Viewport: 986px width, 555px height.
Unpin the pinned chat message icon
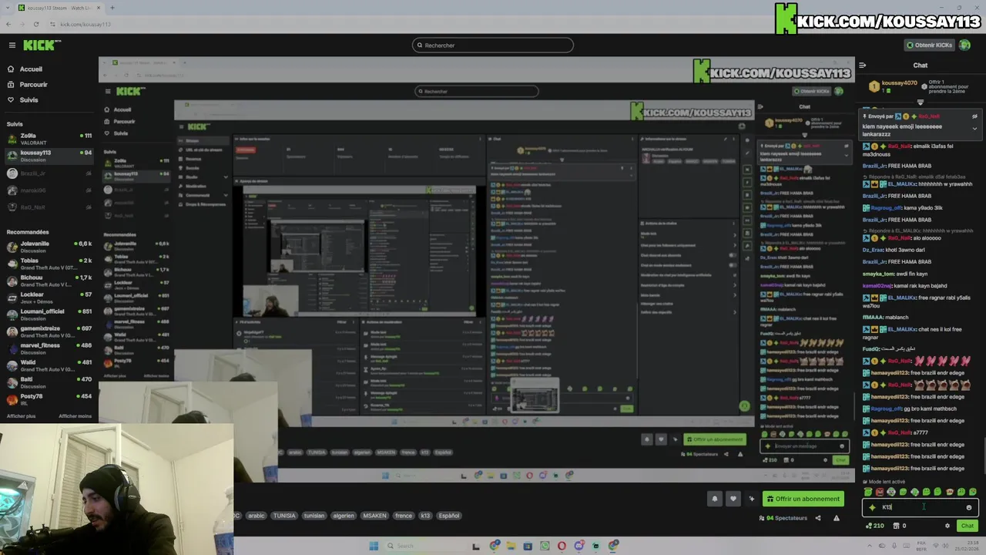[974, 116]
